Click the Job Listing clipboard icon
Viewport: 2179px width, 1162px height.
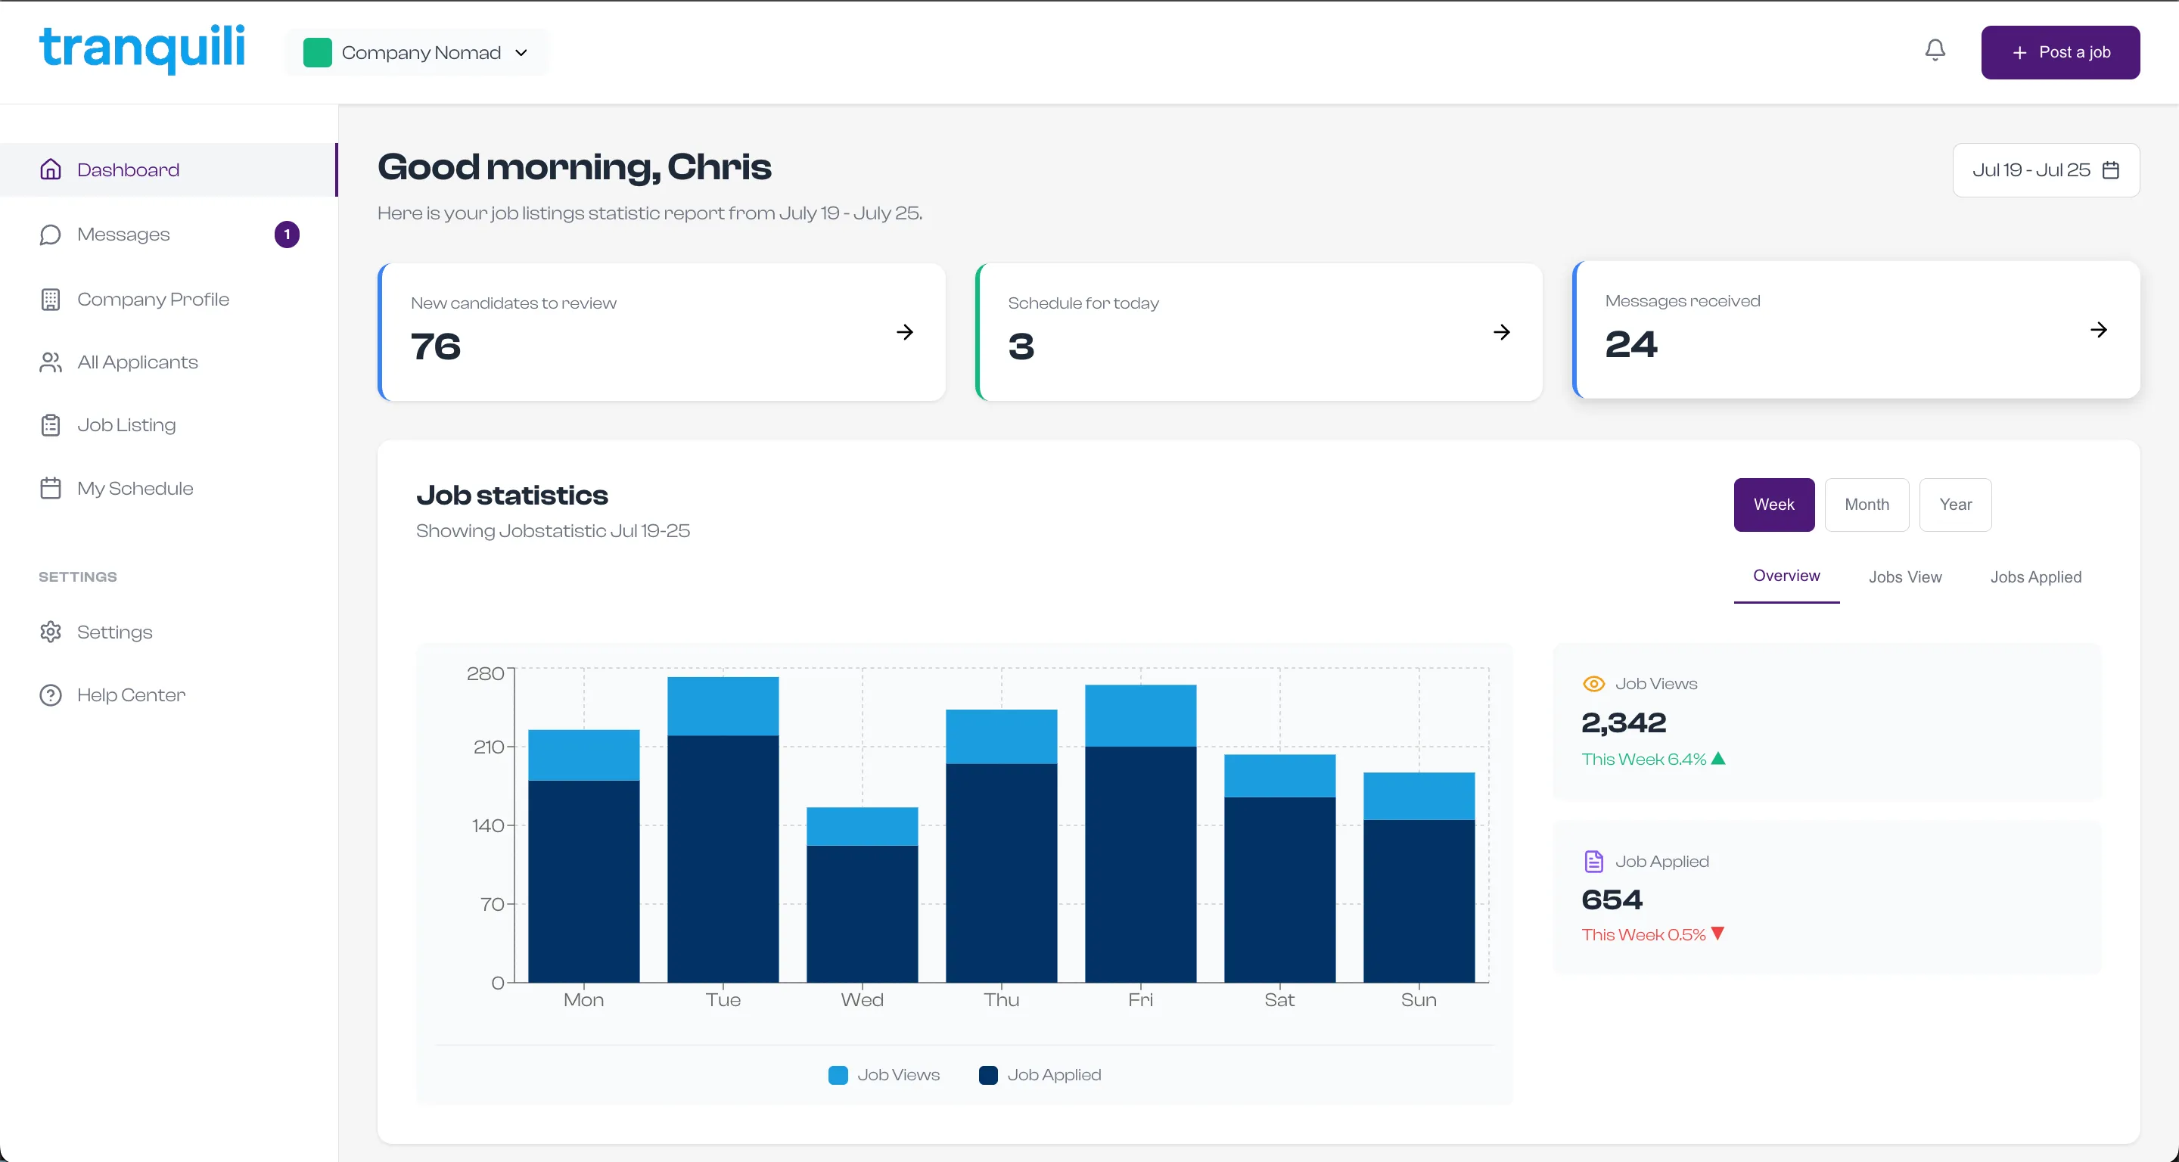[51, 424]
